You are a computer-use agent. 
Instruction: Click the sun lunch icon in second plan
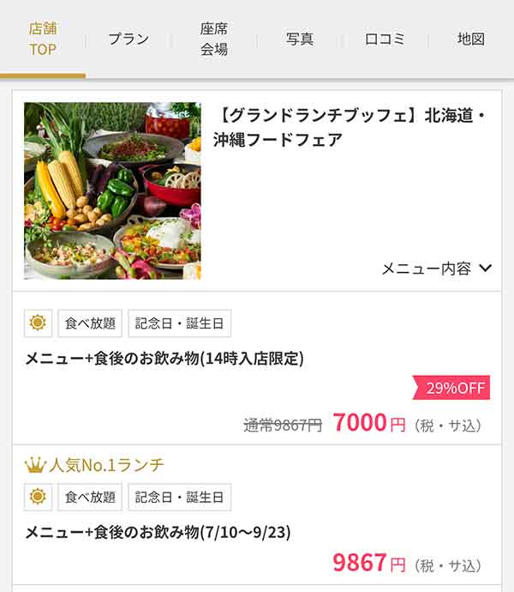38,497
